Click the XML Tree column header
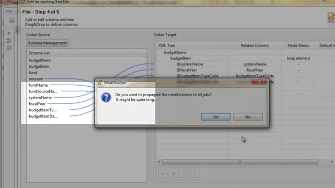Screen dimensions: 335x188 tap(166, 45)
